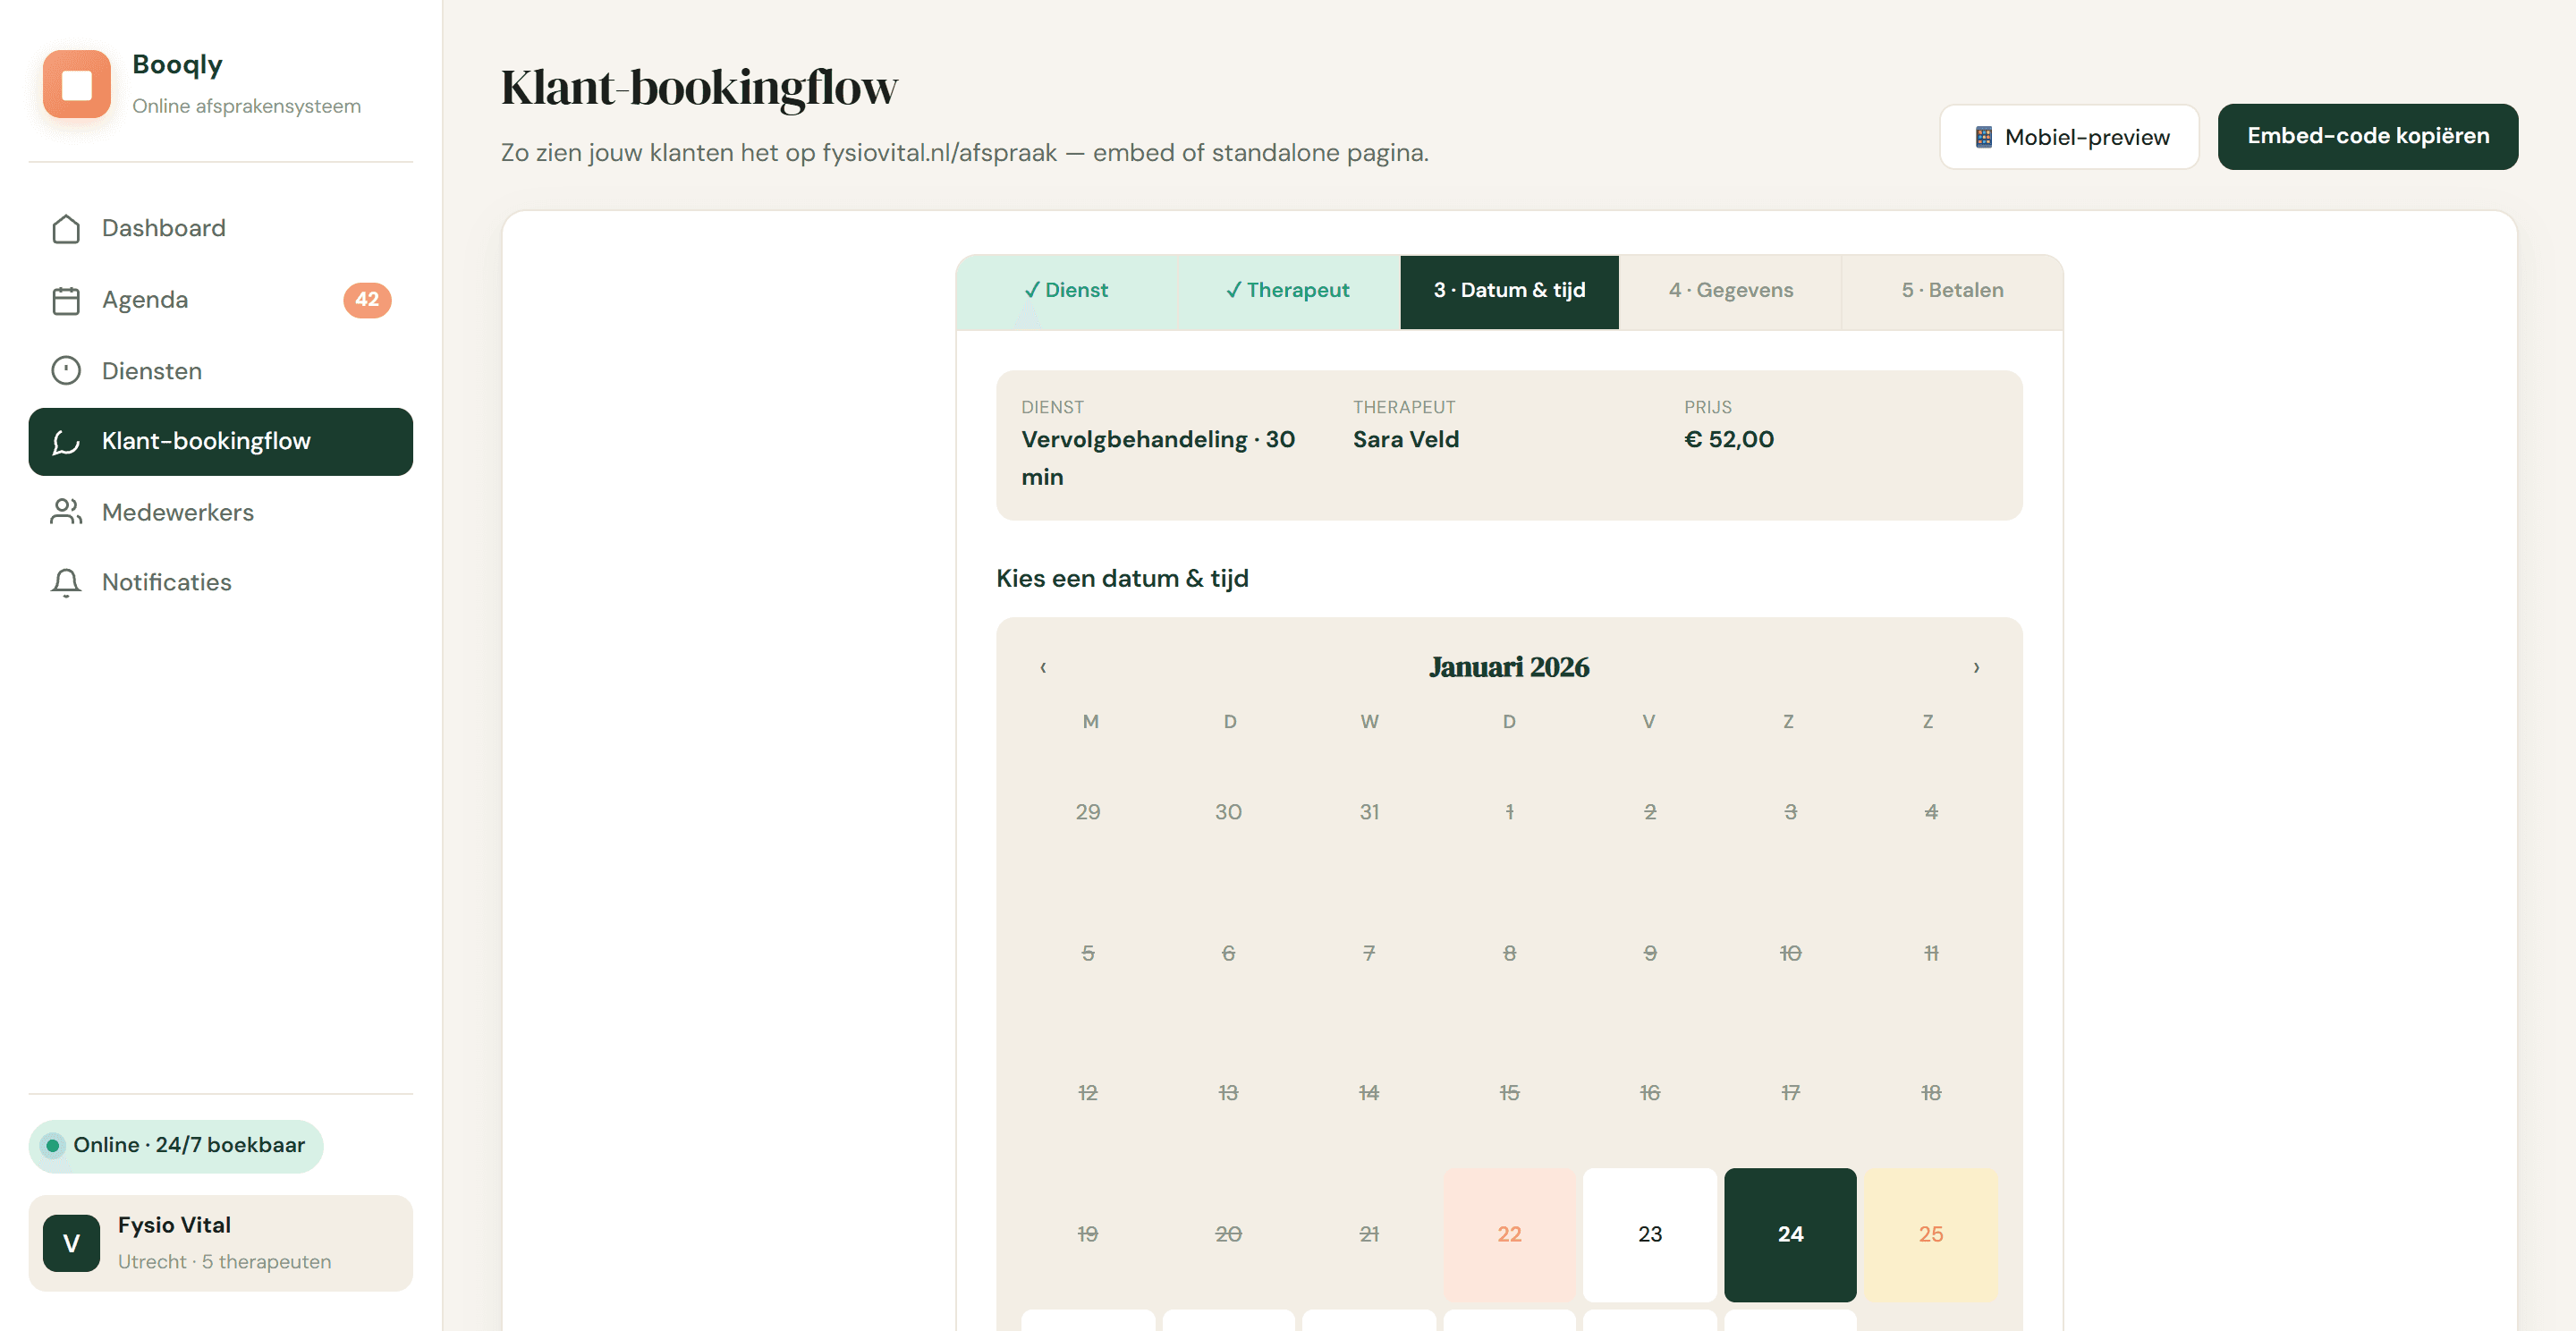2576x1331 pixels.
Task: Click the Klant-bookingflow chat icon
Action: (66, 442)
